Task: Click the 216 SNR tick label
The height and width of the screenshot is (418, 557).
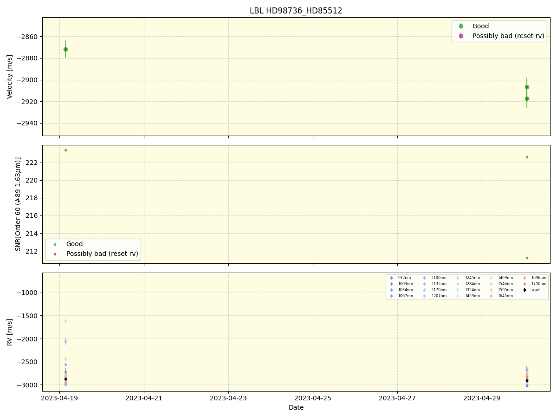Action: click(x=32, y=216)
